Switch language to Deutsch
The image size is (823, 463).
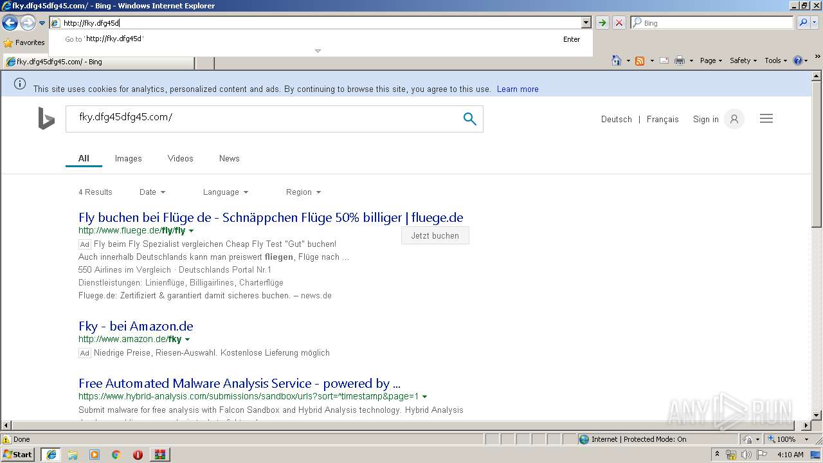pyautogui.click(x=616, y=119)
